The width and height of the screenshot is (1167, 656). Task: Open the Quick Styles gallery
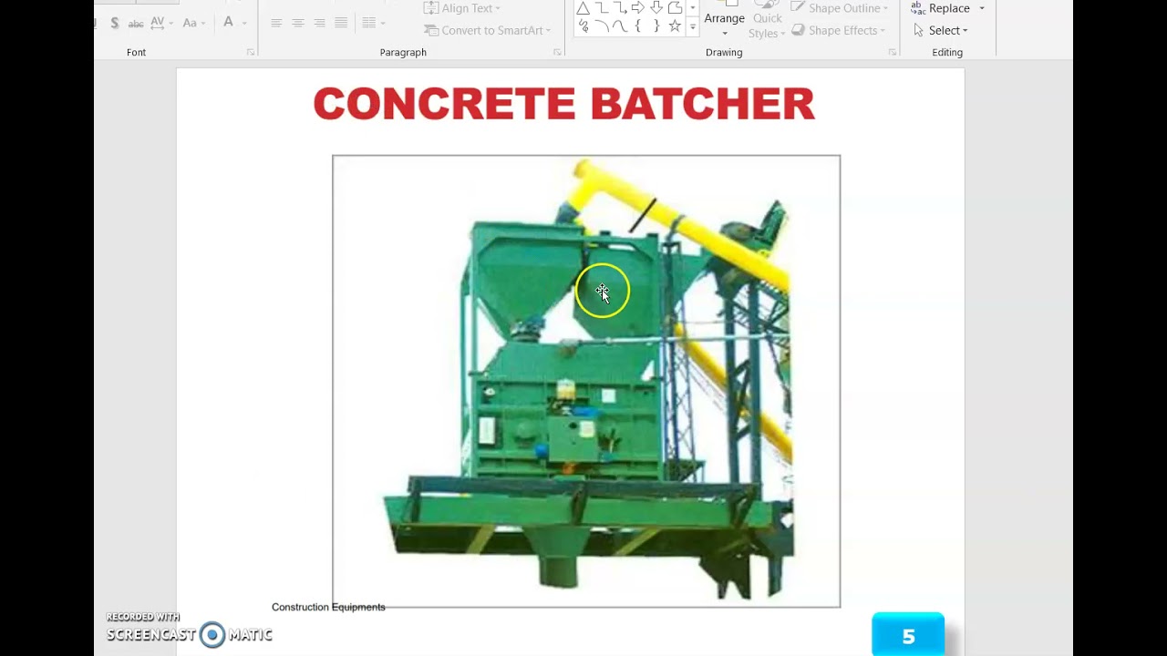point(767,20)
